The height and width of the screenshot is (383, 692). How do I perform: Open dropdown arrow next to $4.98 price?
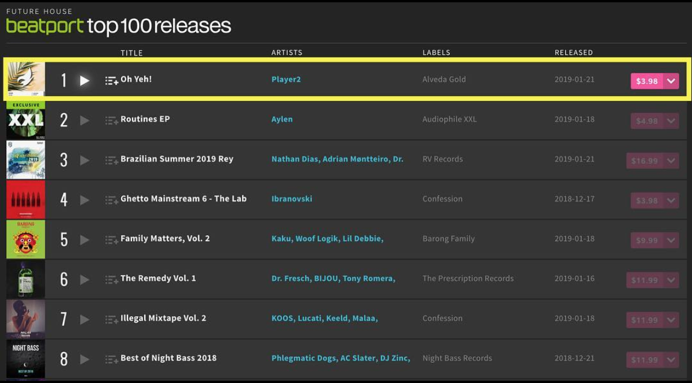click(x=671, y=121)
